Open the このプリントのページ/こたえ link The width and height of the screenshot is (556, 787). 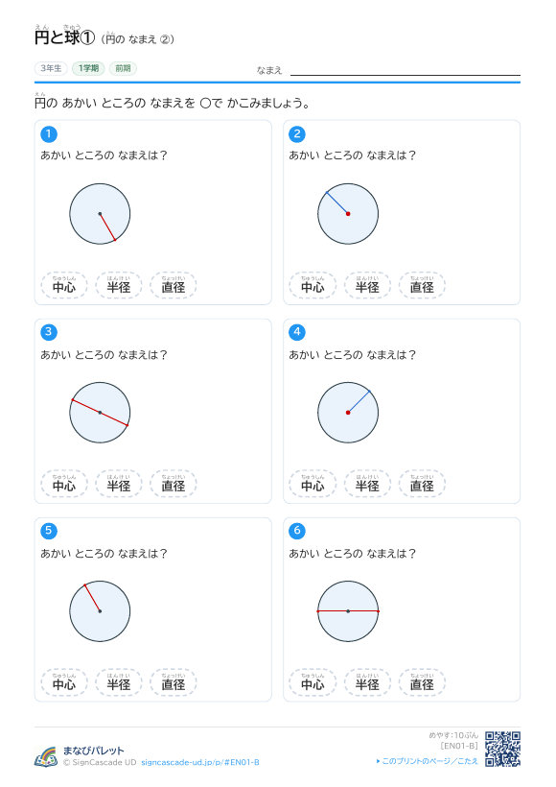click(x=428, y=761)
